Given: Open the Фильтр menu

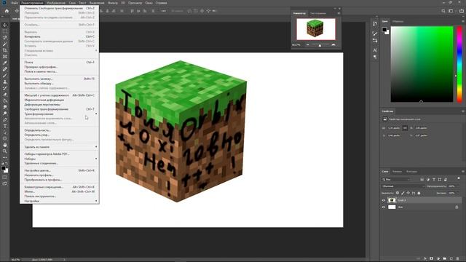Looking at the screenshot, I should point(113,3).
